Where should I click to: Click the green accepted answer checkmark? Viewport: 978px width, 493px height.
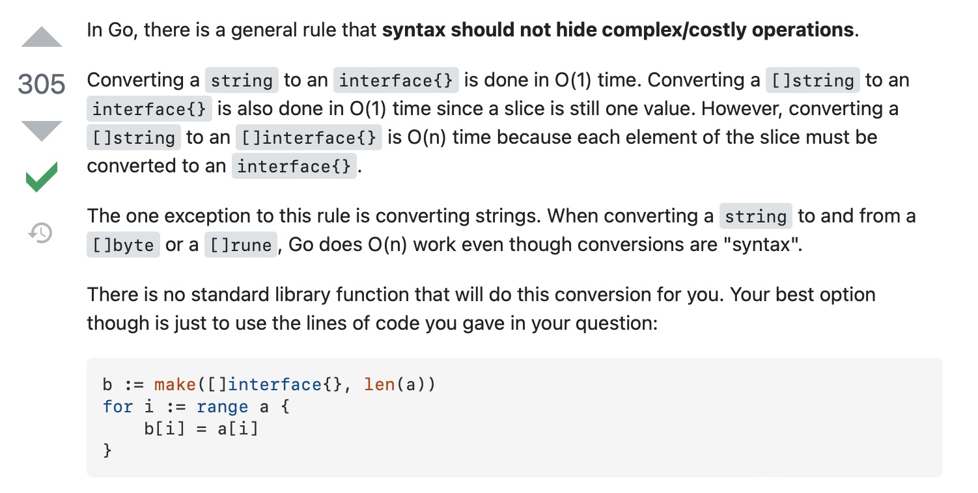42,177
